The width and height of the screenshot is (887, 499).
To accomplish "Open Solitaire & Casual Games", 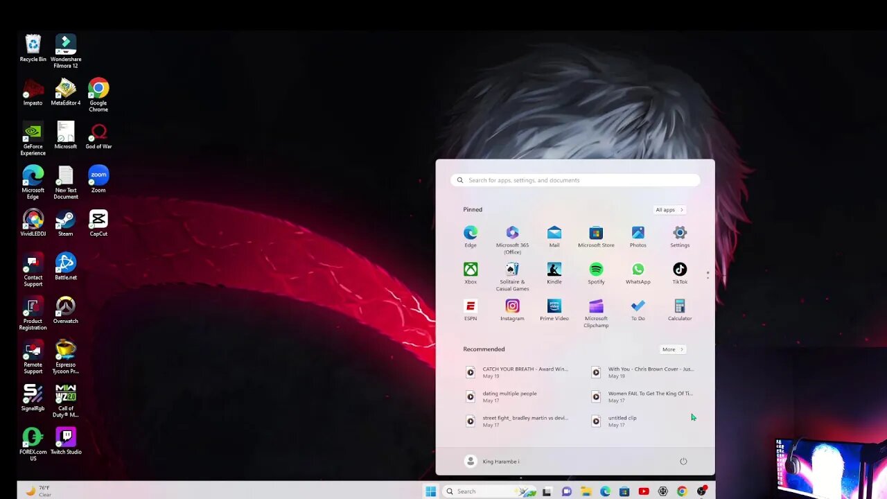I will click(x=512, y=277).
